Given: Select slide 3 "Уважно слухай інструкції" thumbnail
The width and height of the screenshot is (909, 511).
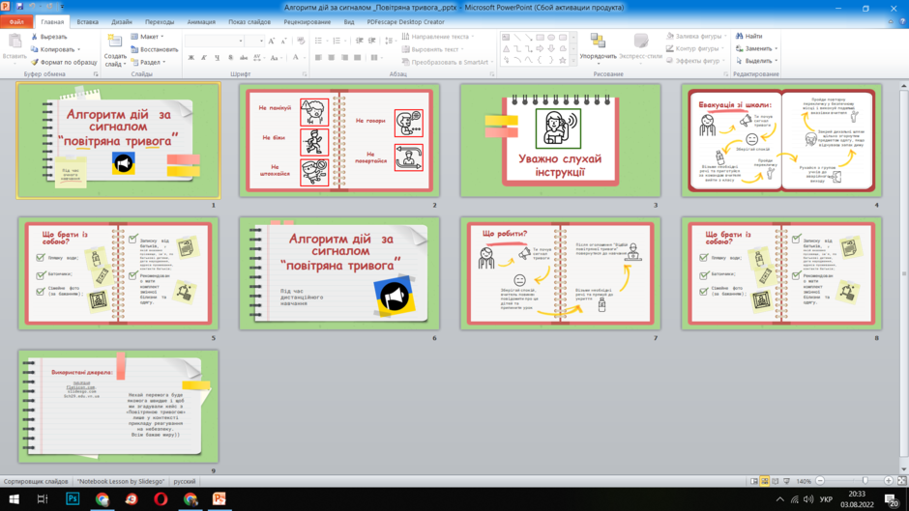Looking at the screenshot, I should point(561,141).
